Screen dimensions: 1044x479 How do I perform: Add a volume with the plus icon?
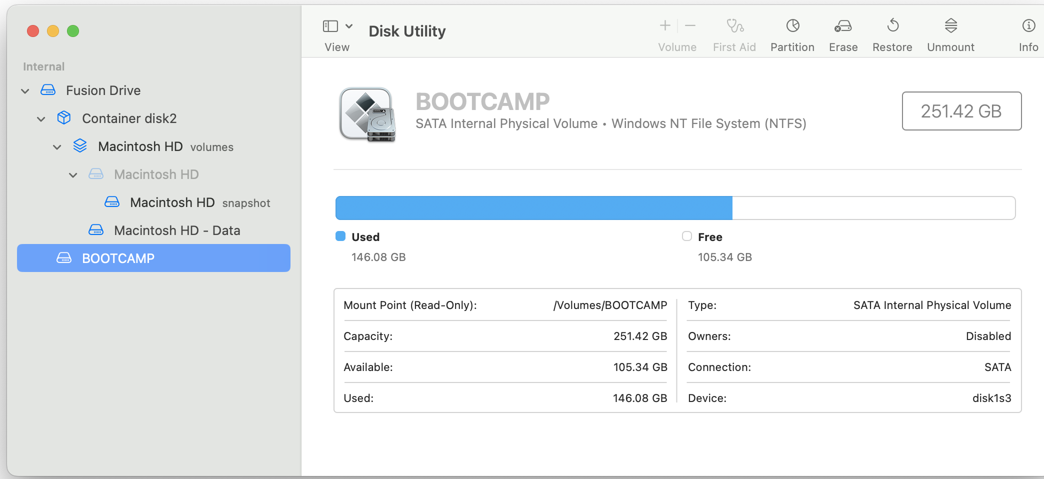pos(664,25)
